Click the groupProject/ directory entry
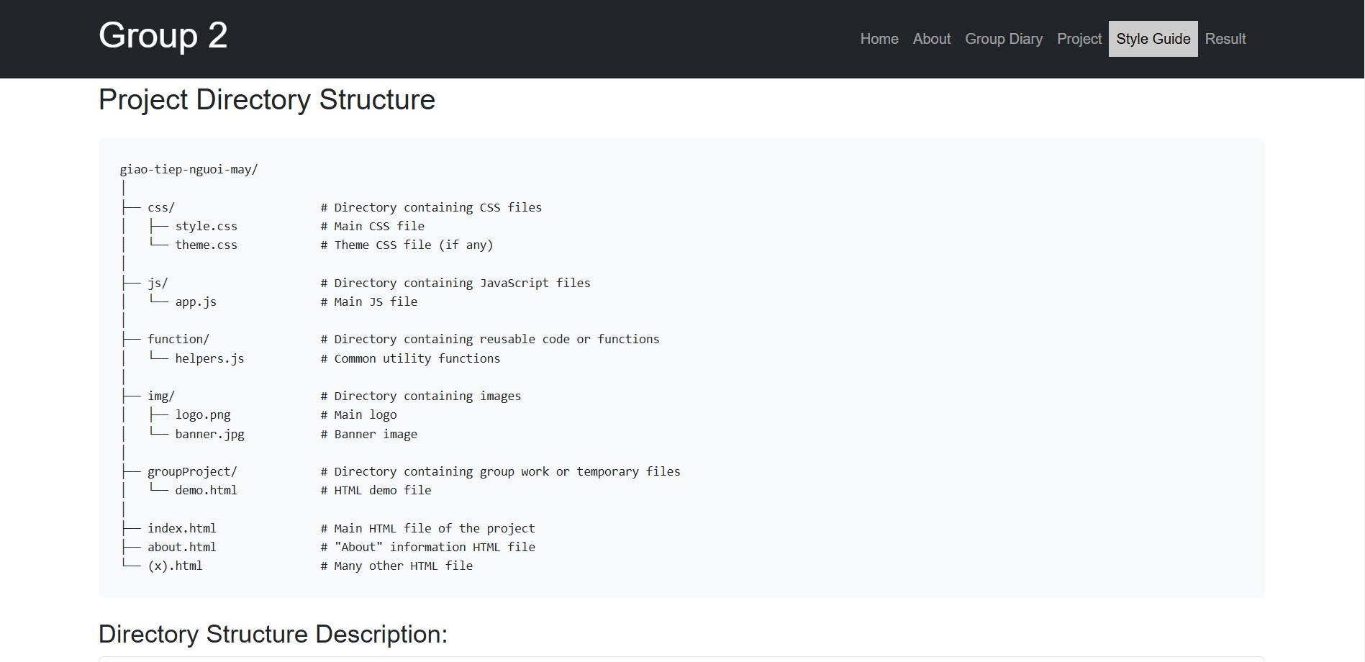The width and height of the screenshot is (1365, 662). tap(192, 471)
